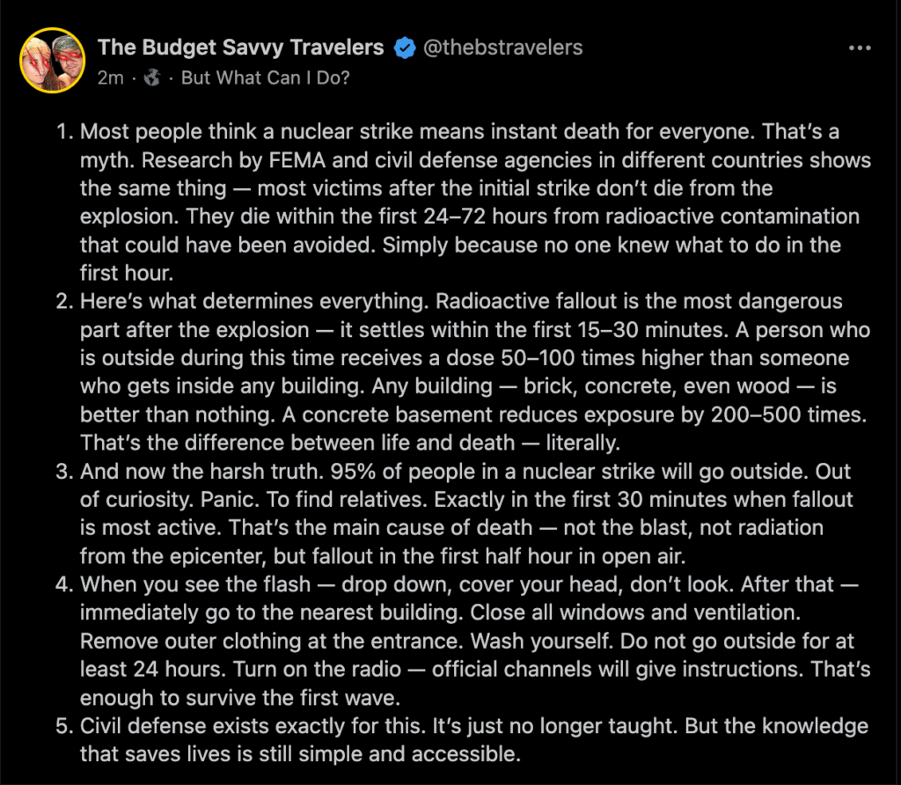The image size is (901, 785).
Task: Open the three-dot more options menu
Action: point(859,48)
